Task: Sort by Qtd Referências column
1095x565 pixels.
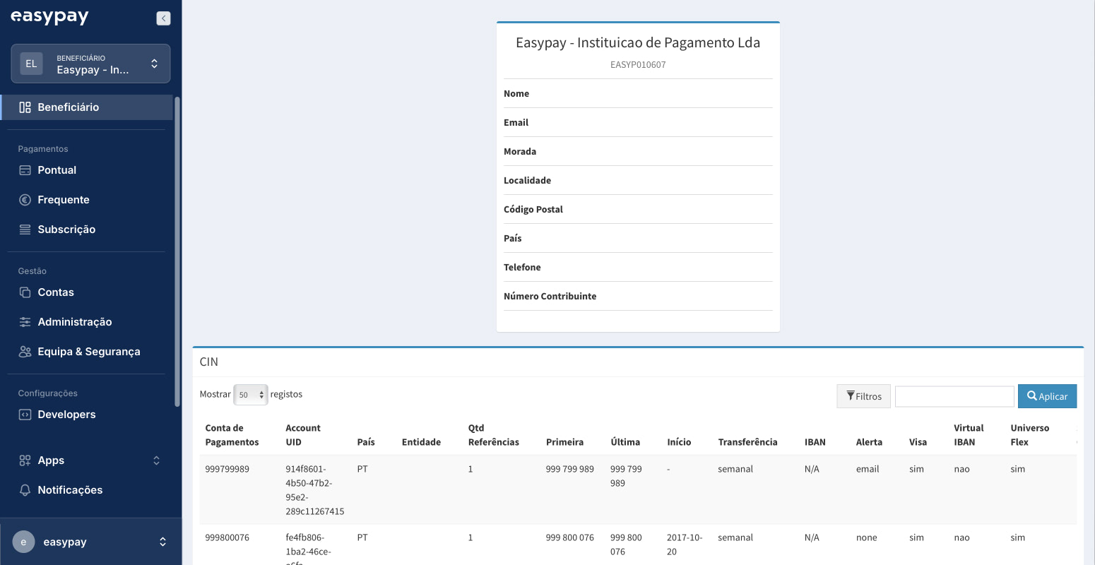Action: [493, 435]
